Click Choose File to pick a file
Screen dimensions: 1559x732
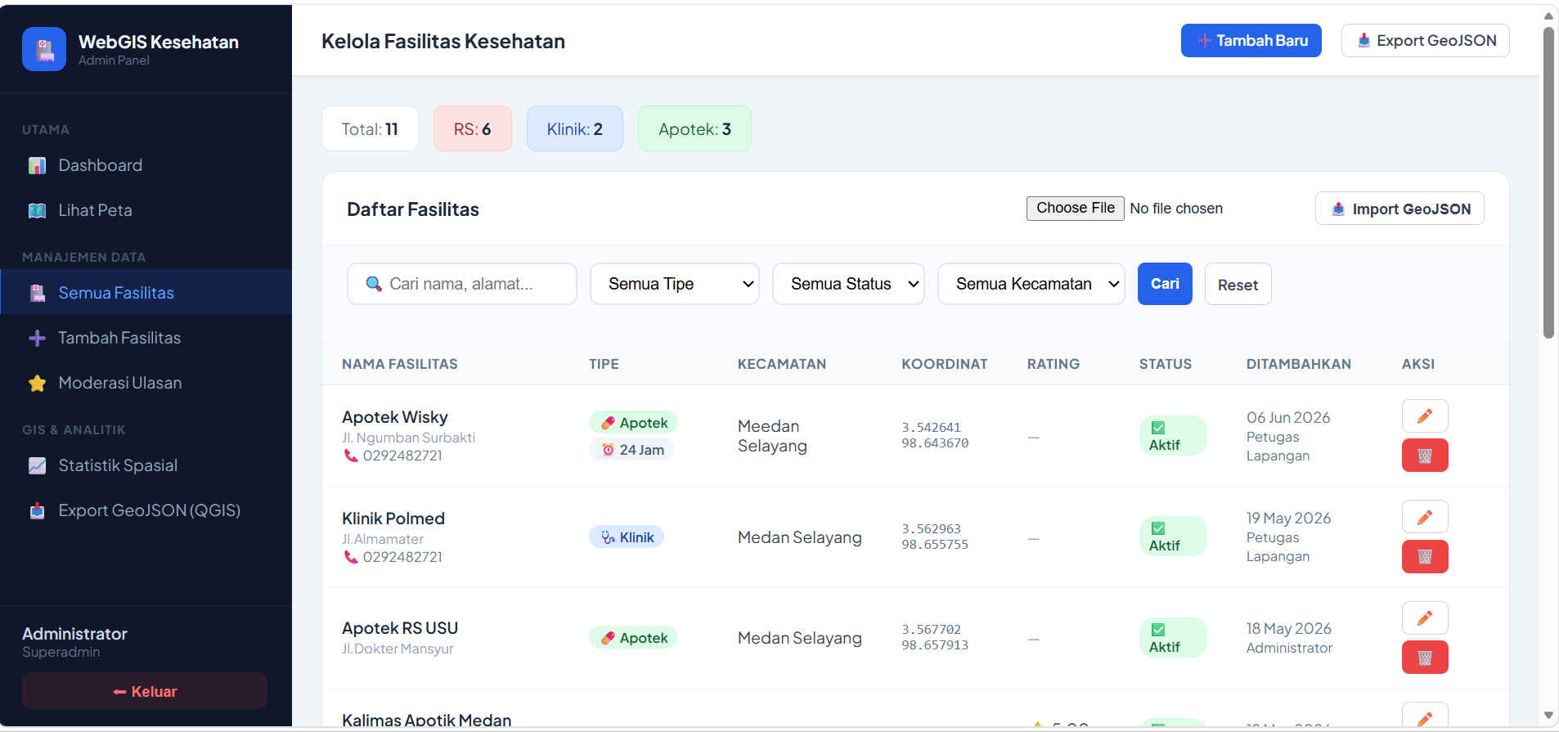coord(1075,208)
